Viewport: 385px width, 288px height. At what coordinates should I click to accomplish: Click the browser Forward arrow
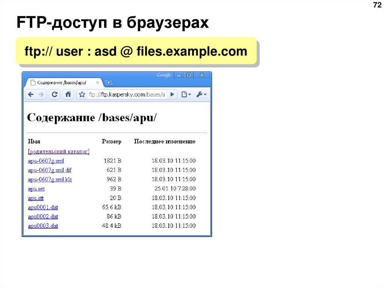point(41,95)
